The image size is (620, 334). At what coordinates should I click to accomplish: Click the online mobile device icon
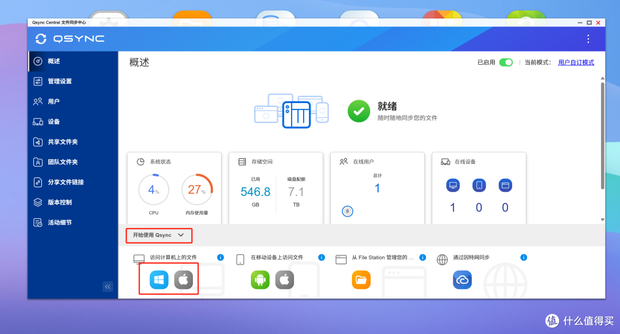point(479,185)
